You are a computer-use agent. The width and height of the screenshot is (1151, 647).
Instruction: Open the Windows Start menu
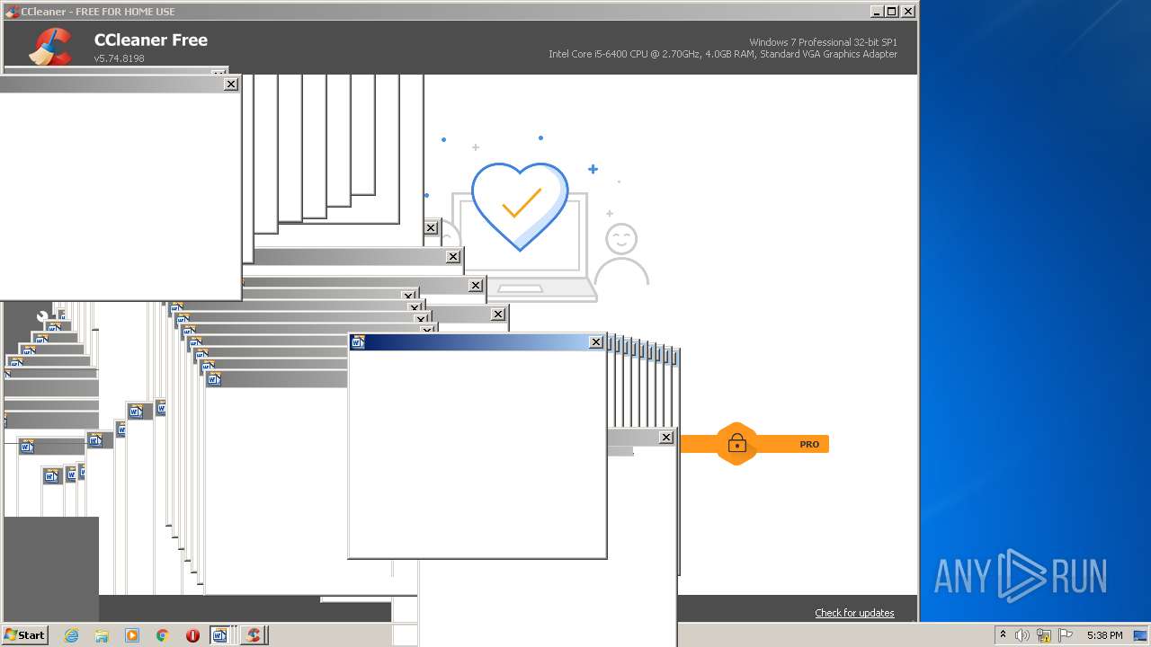(x=24, y=635)
